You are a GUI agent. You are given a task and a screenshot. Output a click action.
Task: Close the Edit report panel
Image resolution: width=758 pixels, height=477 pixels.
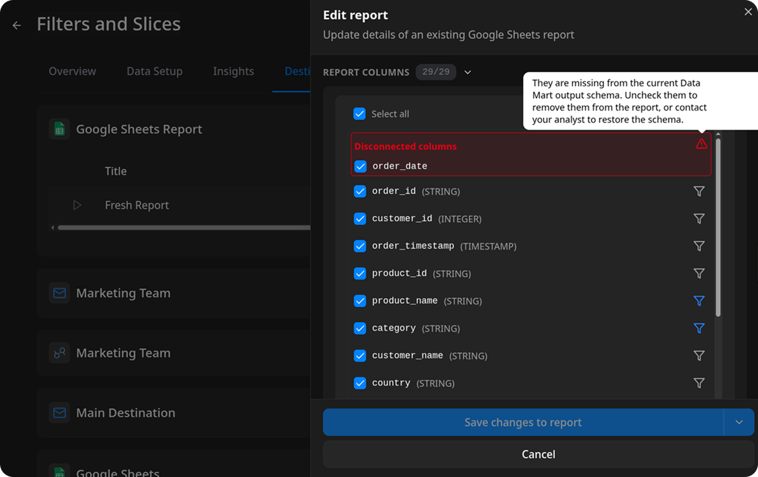[748, 12]
